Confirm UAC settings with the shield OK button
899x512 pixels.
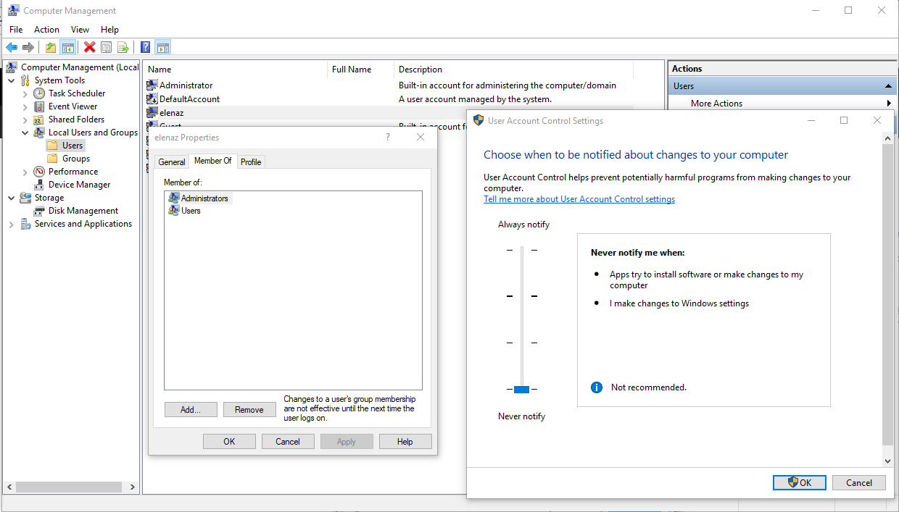click(800, 483)
